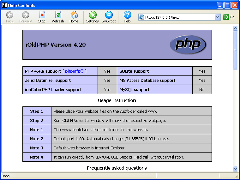The image size is (240, 180).
Task: Click the vertical scrollbar thumb
Action: click(x=235, y=50)
